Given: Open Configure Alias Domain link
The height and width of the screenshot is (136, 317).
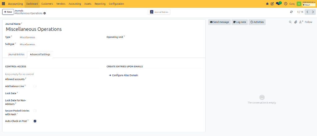Looking at the screenshot, I should point(124,75).
